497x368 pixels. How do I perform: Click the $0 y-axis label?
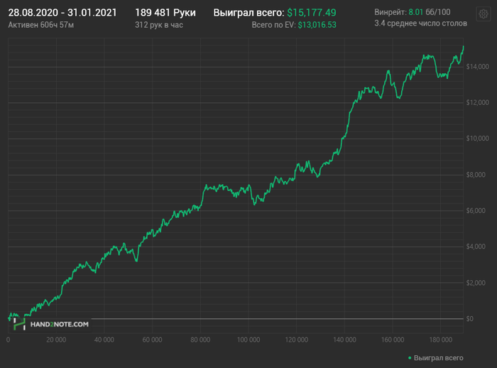tap(470, 319)
